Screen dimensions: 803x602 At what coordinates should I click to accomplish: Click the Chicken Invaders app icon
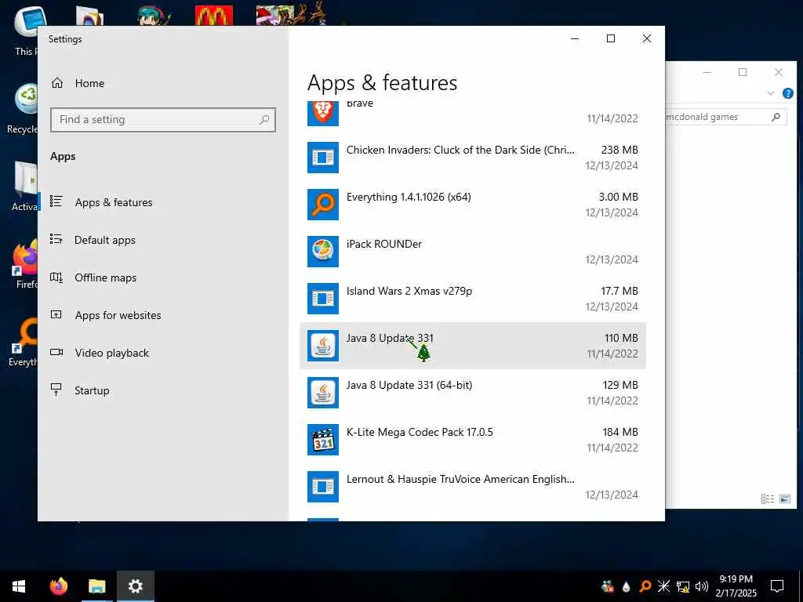tap(322, 158)
